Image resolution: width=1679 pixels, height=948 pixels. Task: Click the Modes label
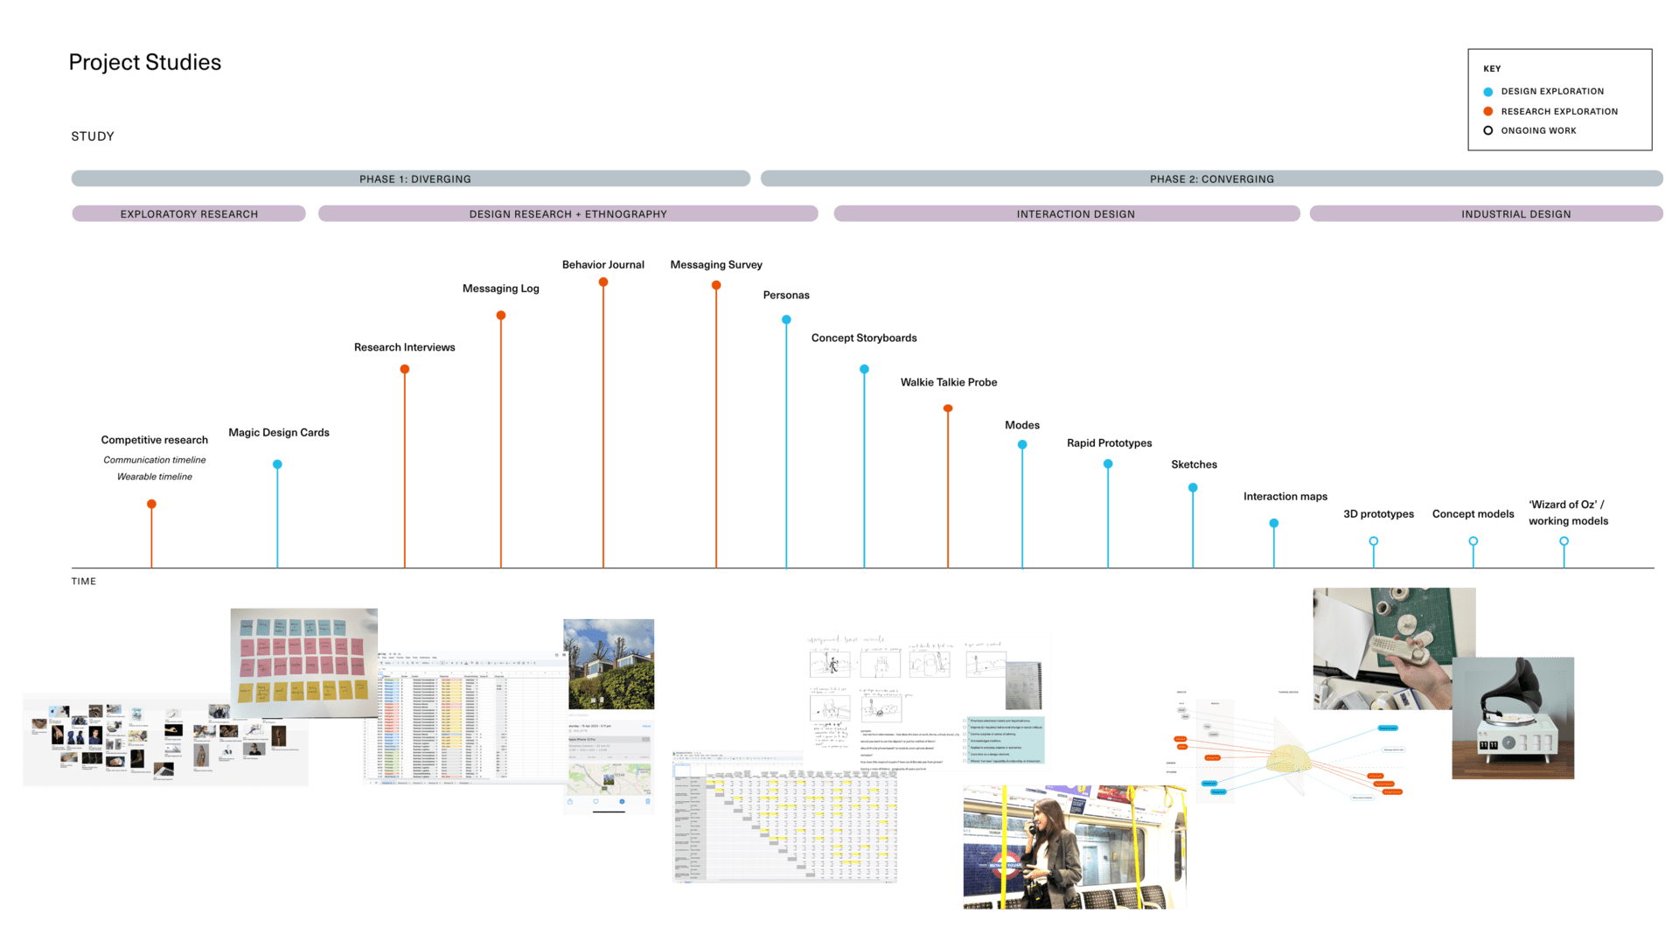[1022, 425]
